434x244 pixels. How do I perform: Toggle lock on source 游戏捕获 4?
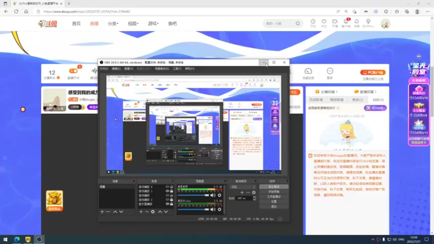tap(171, 187)
